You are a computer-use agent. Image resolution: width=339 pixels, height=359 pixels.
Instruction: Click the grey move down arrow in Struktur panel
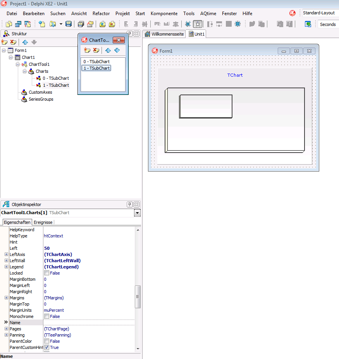pos(34,42)
